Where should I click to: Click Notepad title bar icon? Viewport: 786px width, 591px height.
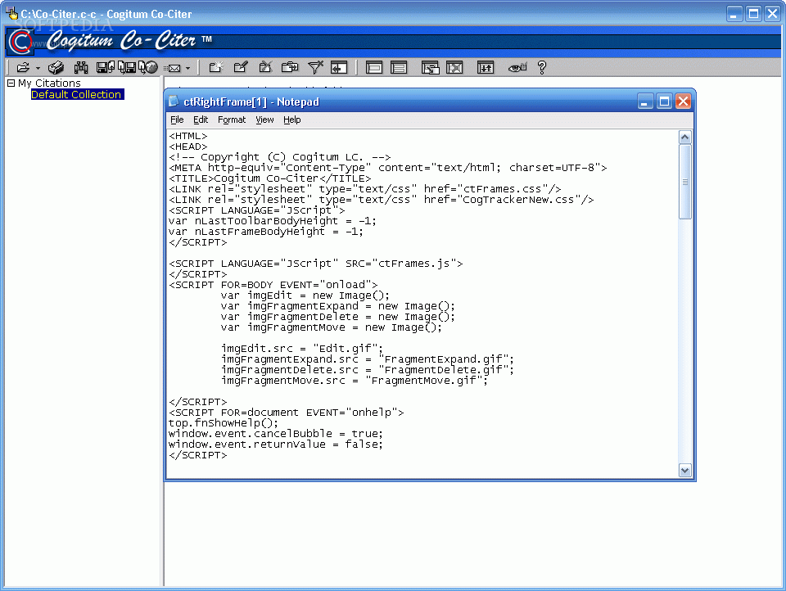click(x=174, y=102)
